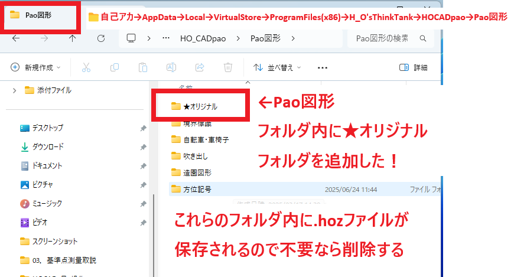The image size is (514, 277).
Task: Click the Cut scissors icon
Action: tap(86, 67)
